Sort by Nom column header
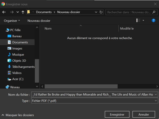The height and width of the screenshot is (119, 159). point(48,28)
